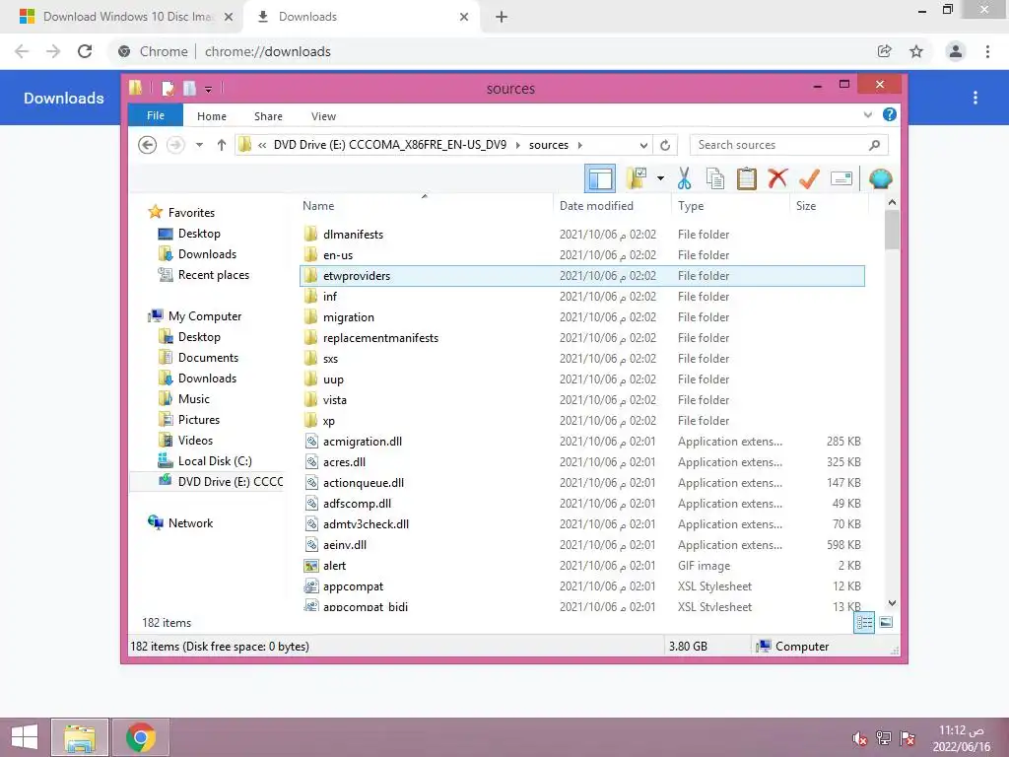Click the Cut scissors icon
Image resolution: width=1009 pixels, height=757 pixels.
(x=684, y=178)
